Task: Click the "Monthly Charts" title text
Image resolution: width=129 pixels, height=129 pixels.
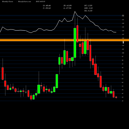Action: click(x=7, y=2)
